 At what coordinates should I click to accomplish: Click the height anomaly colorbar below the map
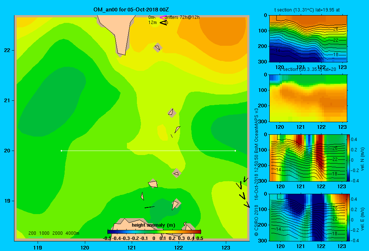(x=154, y=232)
